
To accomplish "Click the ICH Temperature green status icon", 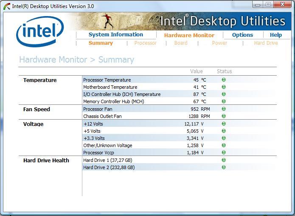I will pos(224,94).
